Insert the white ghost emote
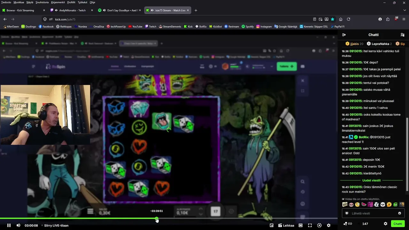This screenshot has width=409, height=230. (376, 204)
